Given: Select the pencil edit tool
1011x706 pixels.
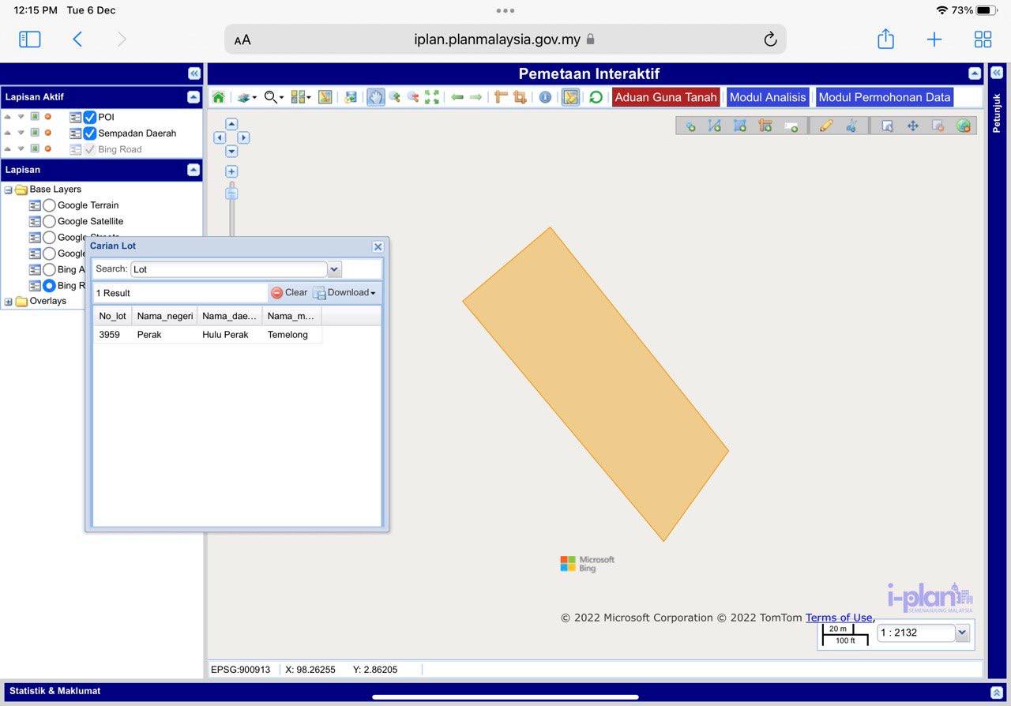Looking at the screenshot, I should 826,126.
